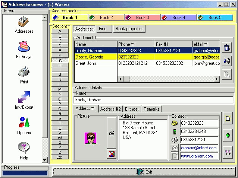Select Great, John address row

pyautogui.click(x=147, y=63)
